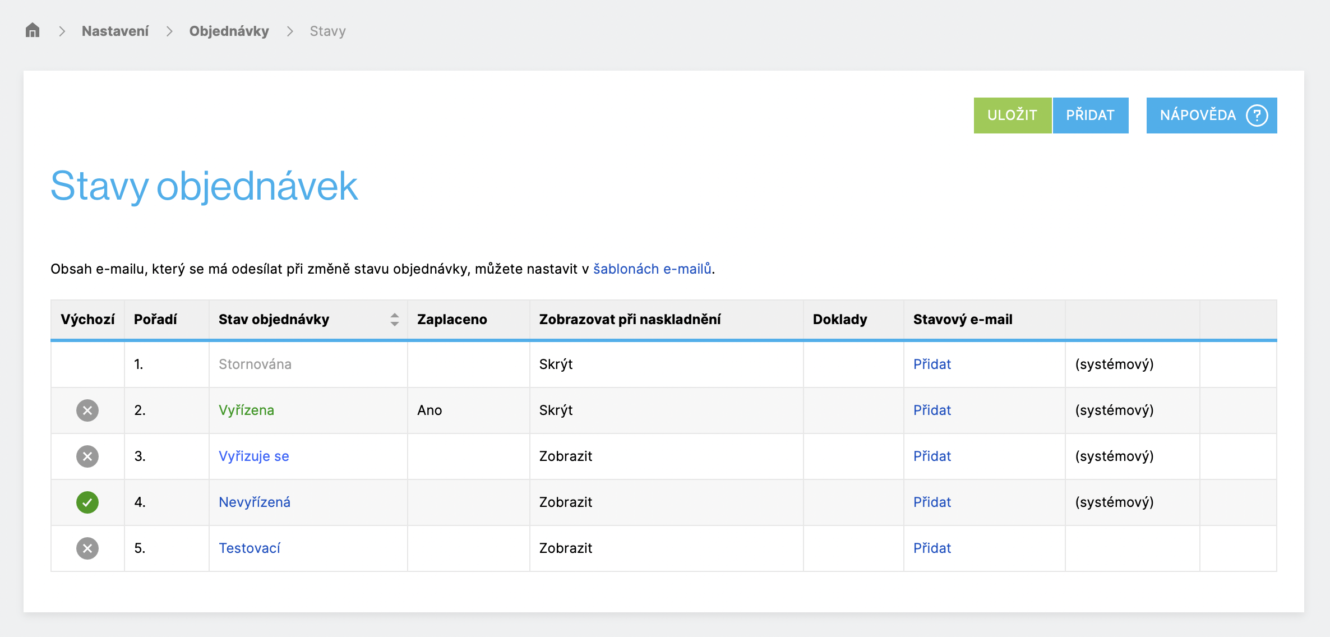
Task: Set Vyřizuje se as default status
Action: pyautogui.click(x=87, y=456)
